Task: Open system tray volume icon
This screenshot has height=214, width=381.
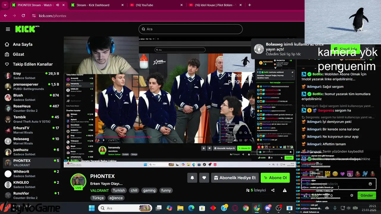Action: point(349,208)
